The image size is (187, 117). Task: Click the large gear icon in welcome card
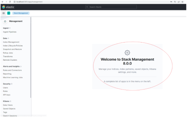(127, 52)
